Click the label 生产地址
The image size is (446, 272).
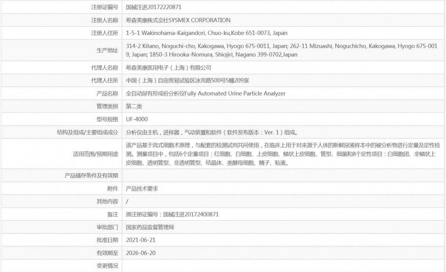click(x=107, y=50)
